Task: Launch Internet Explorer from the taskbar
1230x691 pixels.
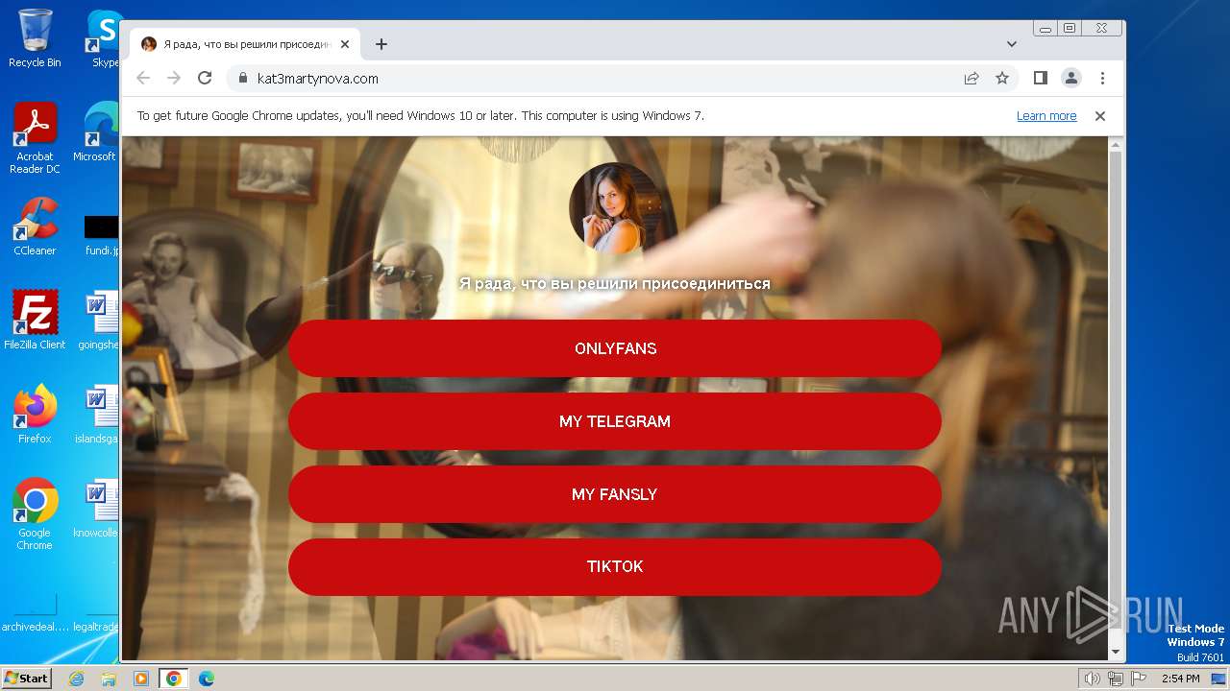Action: tap(77, 679)
